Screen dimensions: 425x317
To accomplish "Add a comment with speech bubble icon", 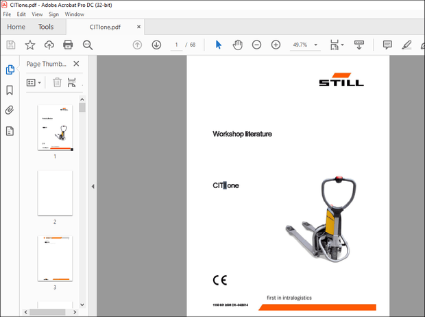I will pos(387,45).
